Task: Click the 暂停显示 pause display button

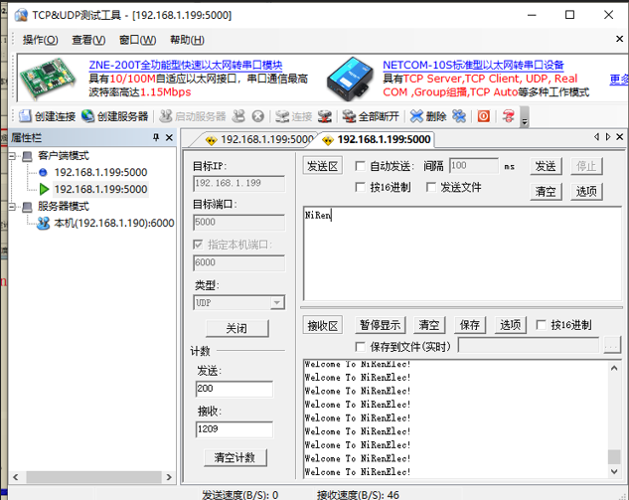Action: pos(380,325)
